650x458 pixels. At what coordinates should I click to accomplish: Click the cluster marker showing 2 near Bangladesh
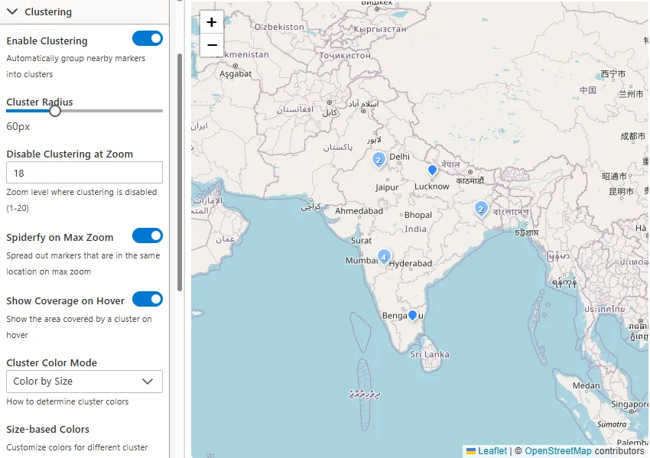480,208
